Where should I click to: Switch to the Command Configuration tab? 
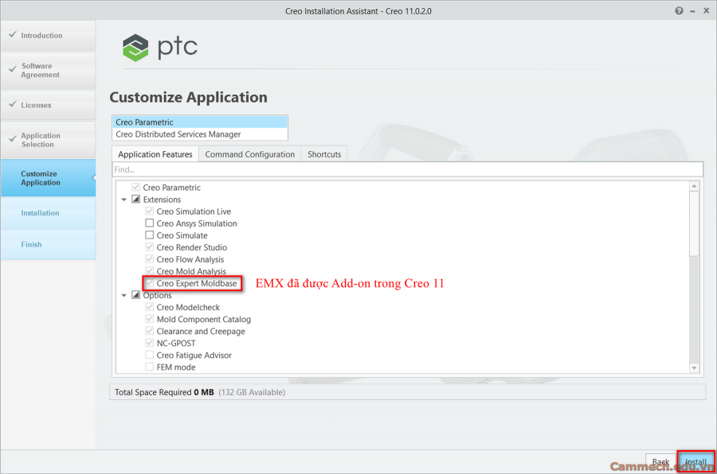[x=249, y=153]
